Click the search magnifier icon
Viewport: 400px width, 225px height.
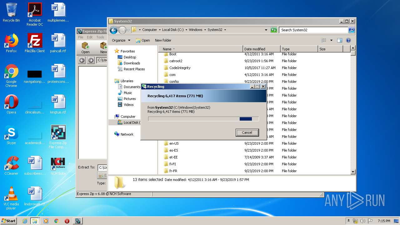coord(352,30)
